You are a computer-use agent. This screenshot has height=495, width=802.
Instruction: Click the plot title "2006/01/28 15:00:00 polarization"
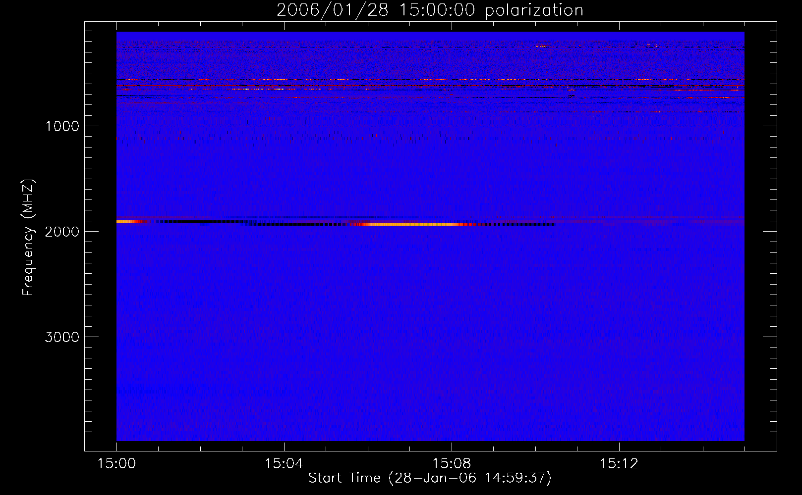pos(430,10)
